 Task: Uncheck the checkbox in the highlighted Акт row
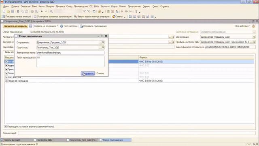[x=6, y=62]
